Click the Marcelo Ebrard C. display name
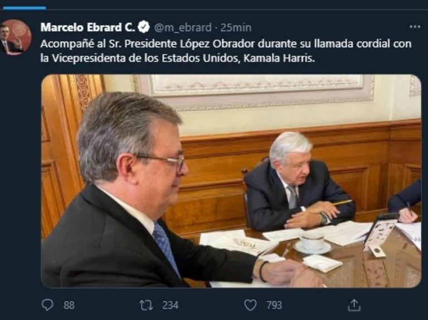Image resolution: width=428 pixels, height=320 pixels. pos(88,27)
